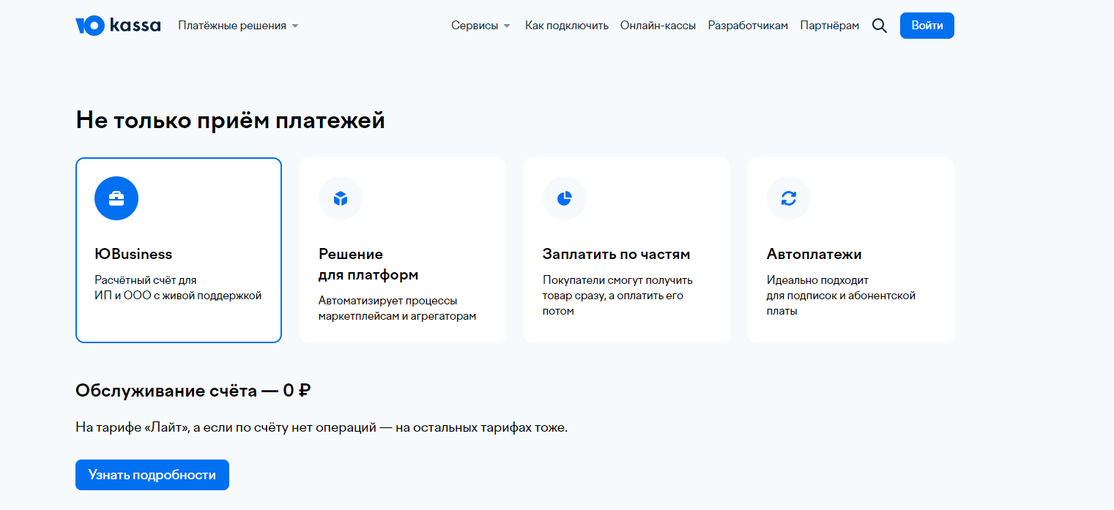Click the Заплатить по частям description text

pos(617,296)
